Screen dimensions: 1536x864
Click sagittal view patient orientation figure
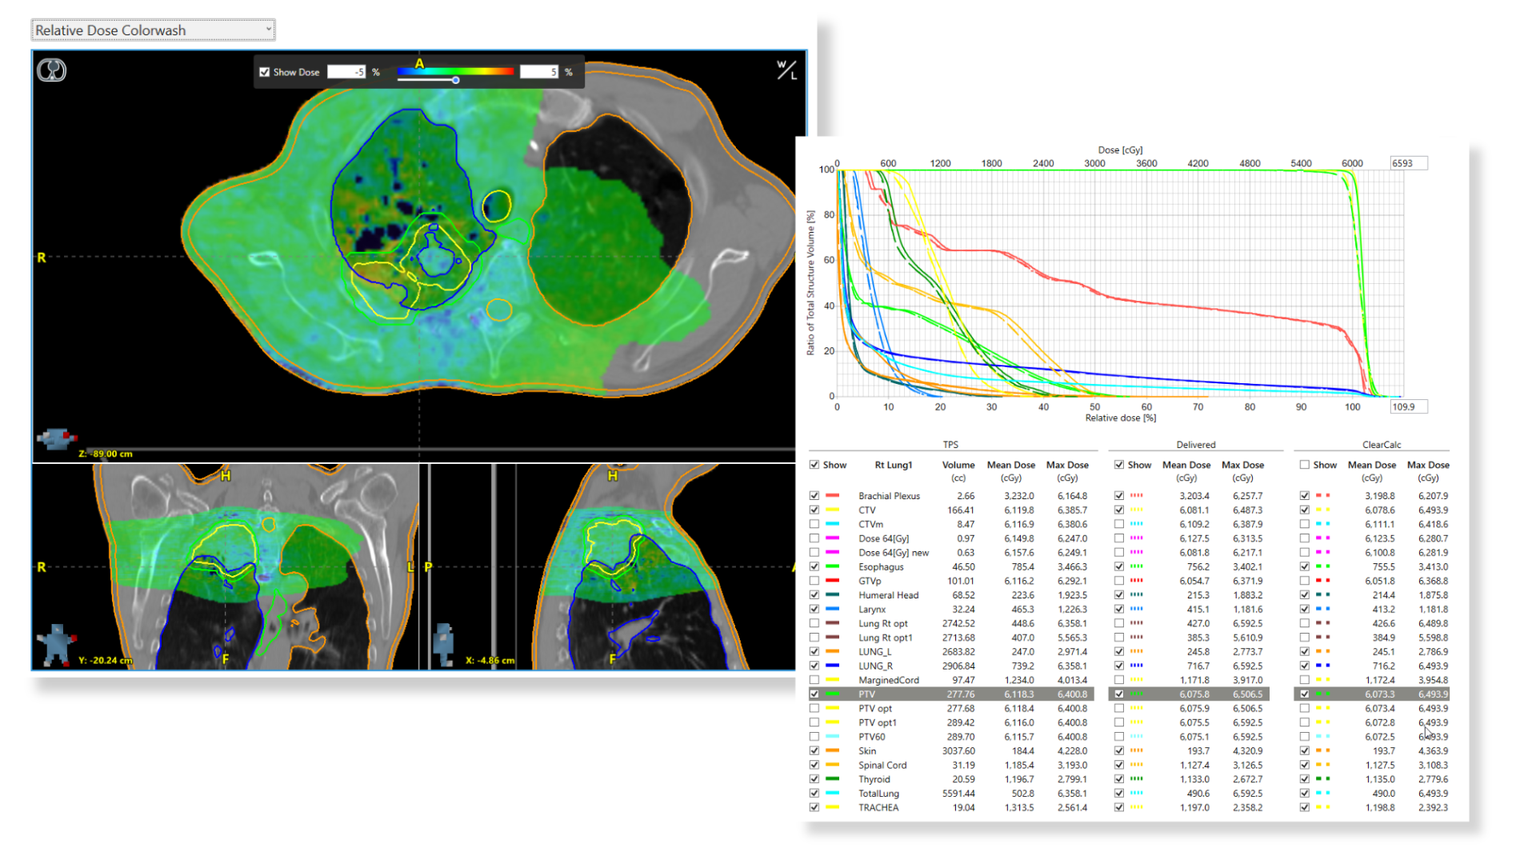[x=443, y=644]
